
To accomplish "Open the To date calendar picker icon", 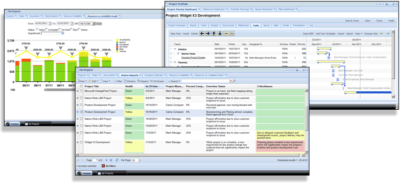I will (72, 23).
